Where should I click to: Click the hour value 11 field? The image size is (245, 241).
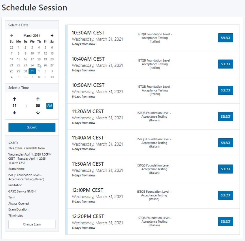(14, 106)
